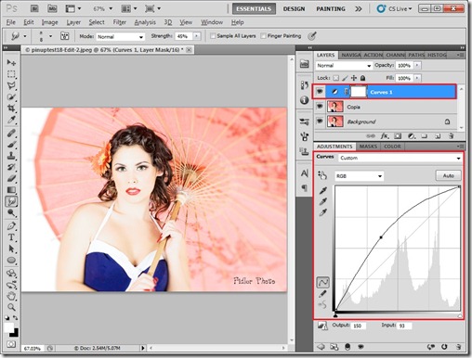The height and width of the screenshot is (358, 472).
Task: Hide the Copia layer
Action: [320, 107]
